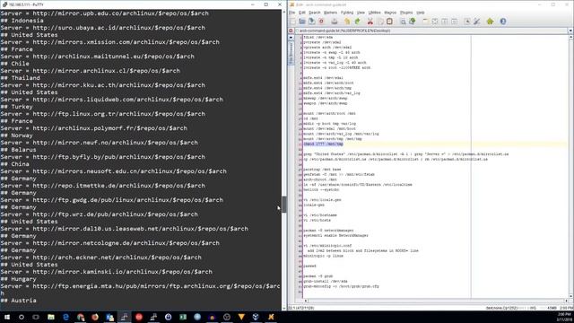Click the caret position status bar entry in jEdit

301,308
